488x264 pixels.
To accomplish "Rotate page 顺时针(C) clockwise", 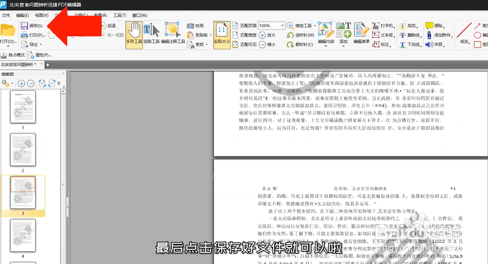I will pyautogui.click(x=300, y=44).
